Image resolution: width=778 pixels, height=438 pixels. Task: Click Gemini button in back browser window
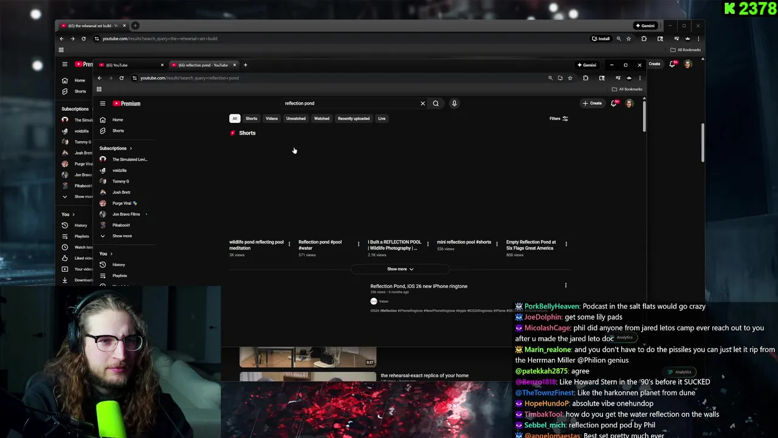pos(645,26)
